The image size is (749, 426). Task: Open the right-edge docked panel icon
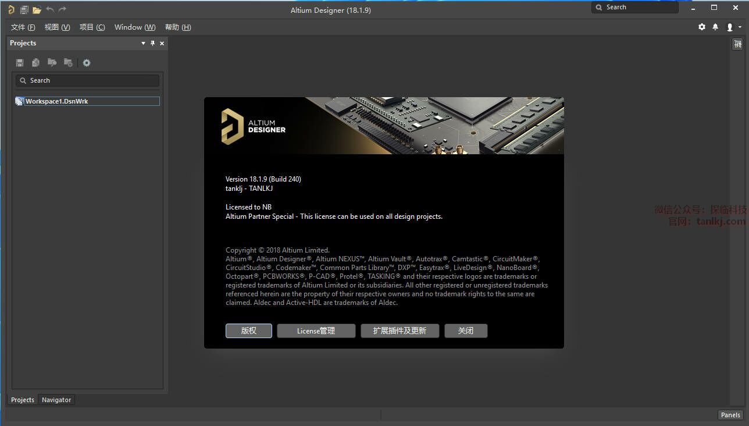tap(737, 44)
